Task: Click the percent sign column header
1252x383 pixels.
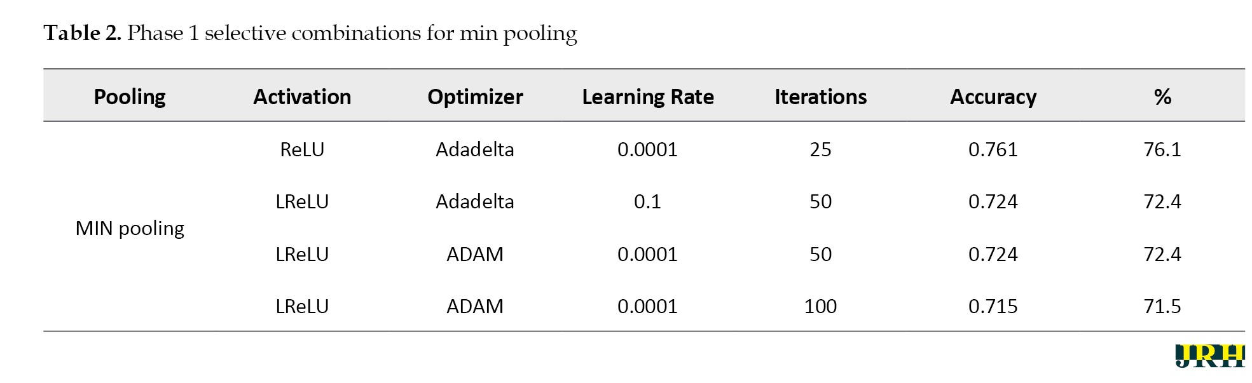Action: click(x=1162, y=97)
